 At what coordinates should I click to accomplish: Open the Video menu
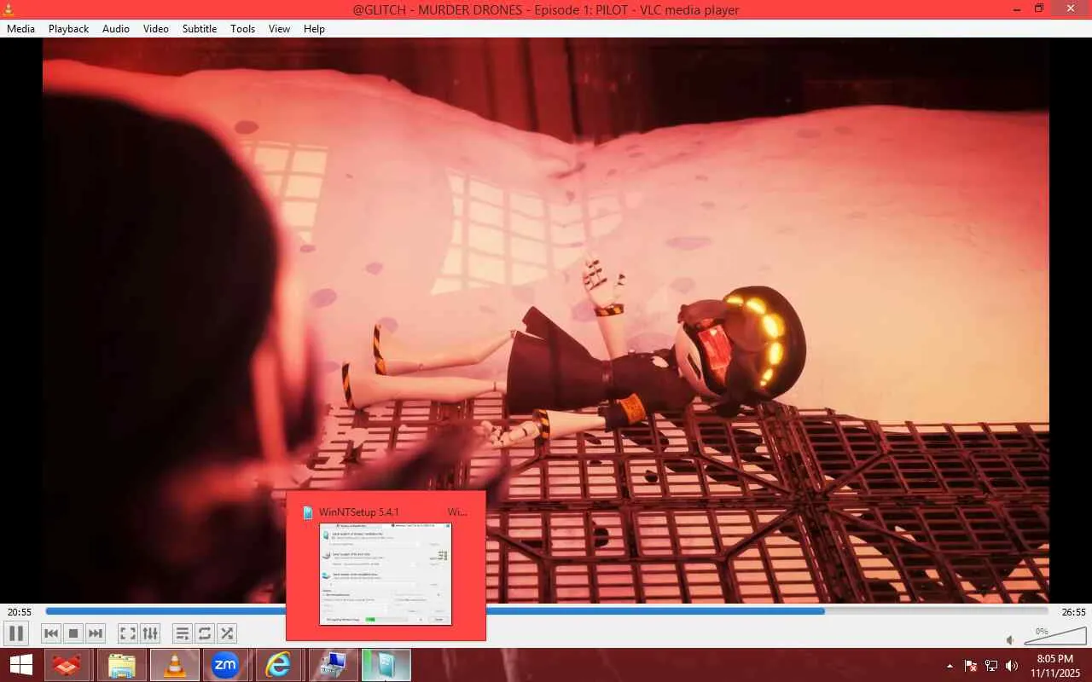[x=156, y=29]
